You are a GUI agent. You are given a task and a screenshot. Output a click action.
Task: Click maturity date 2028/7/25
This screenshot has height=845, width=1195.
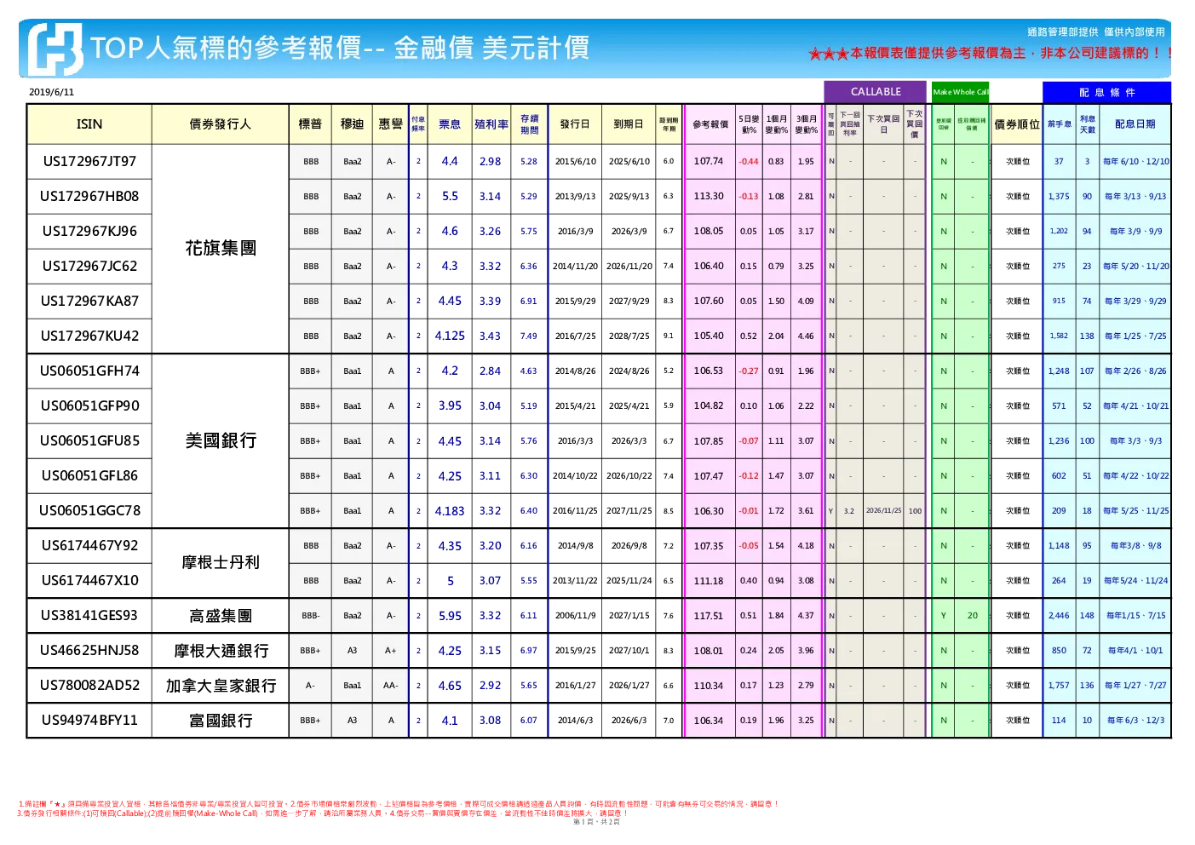629,336
